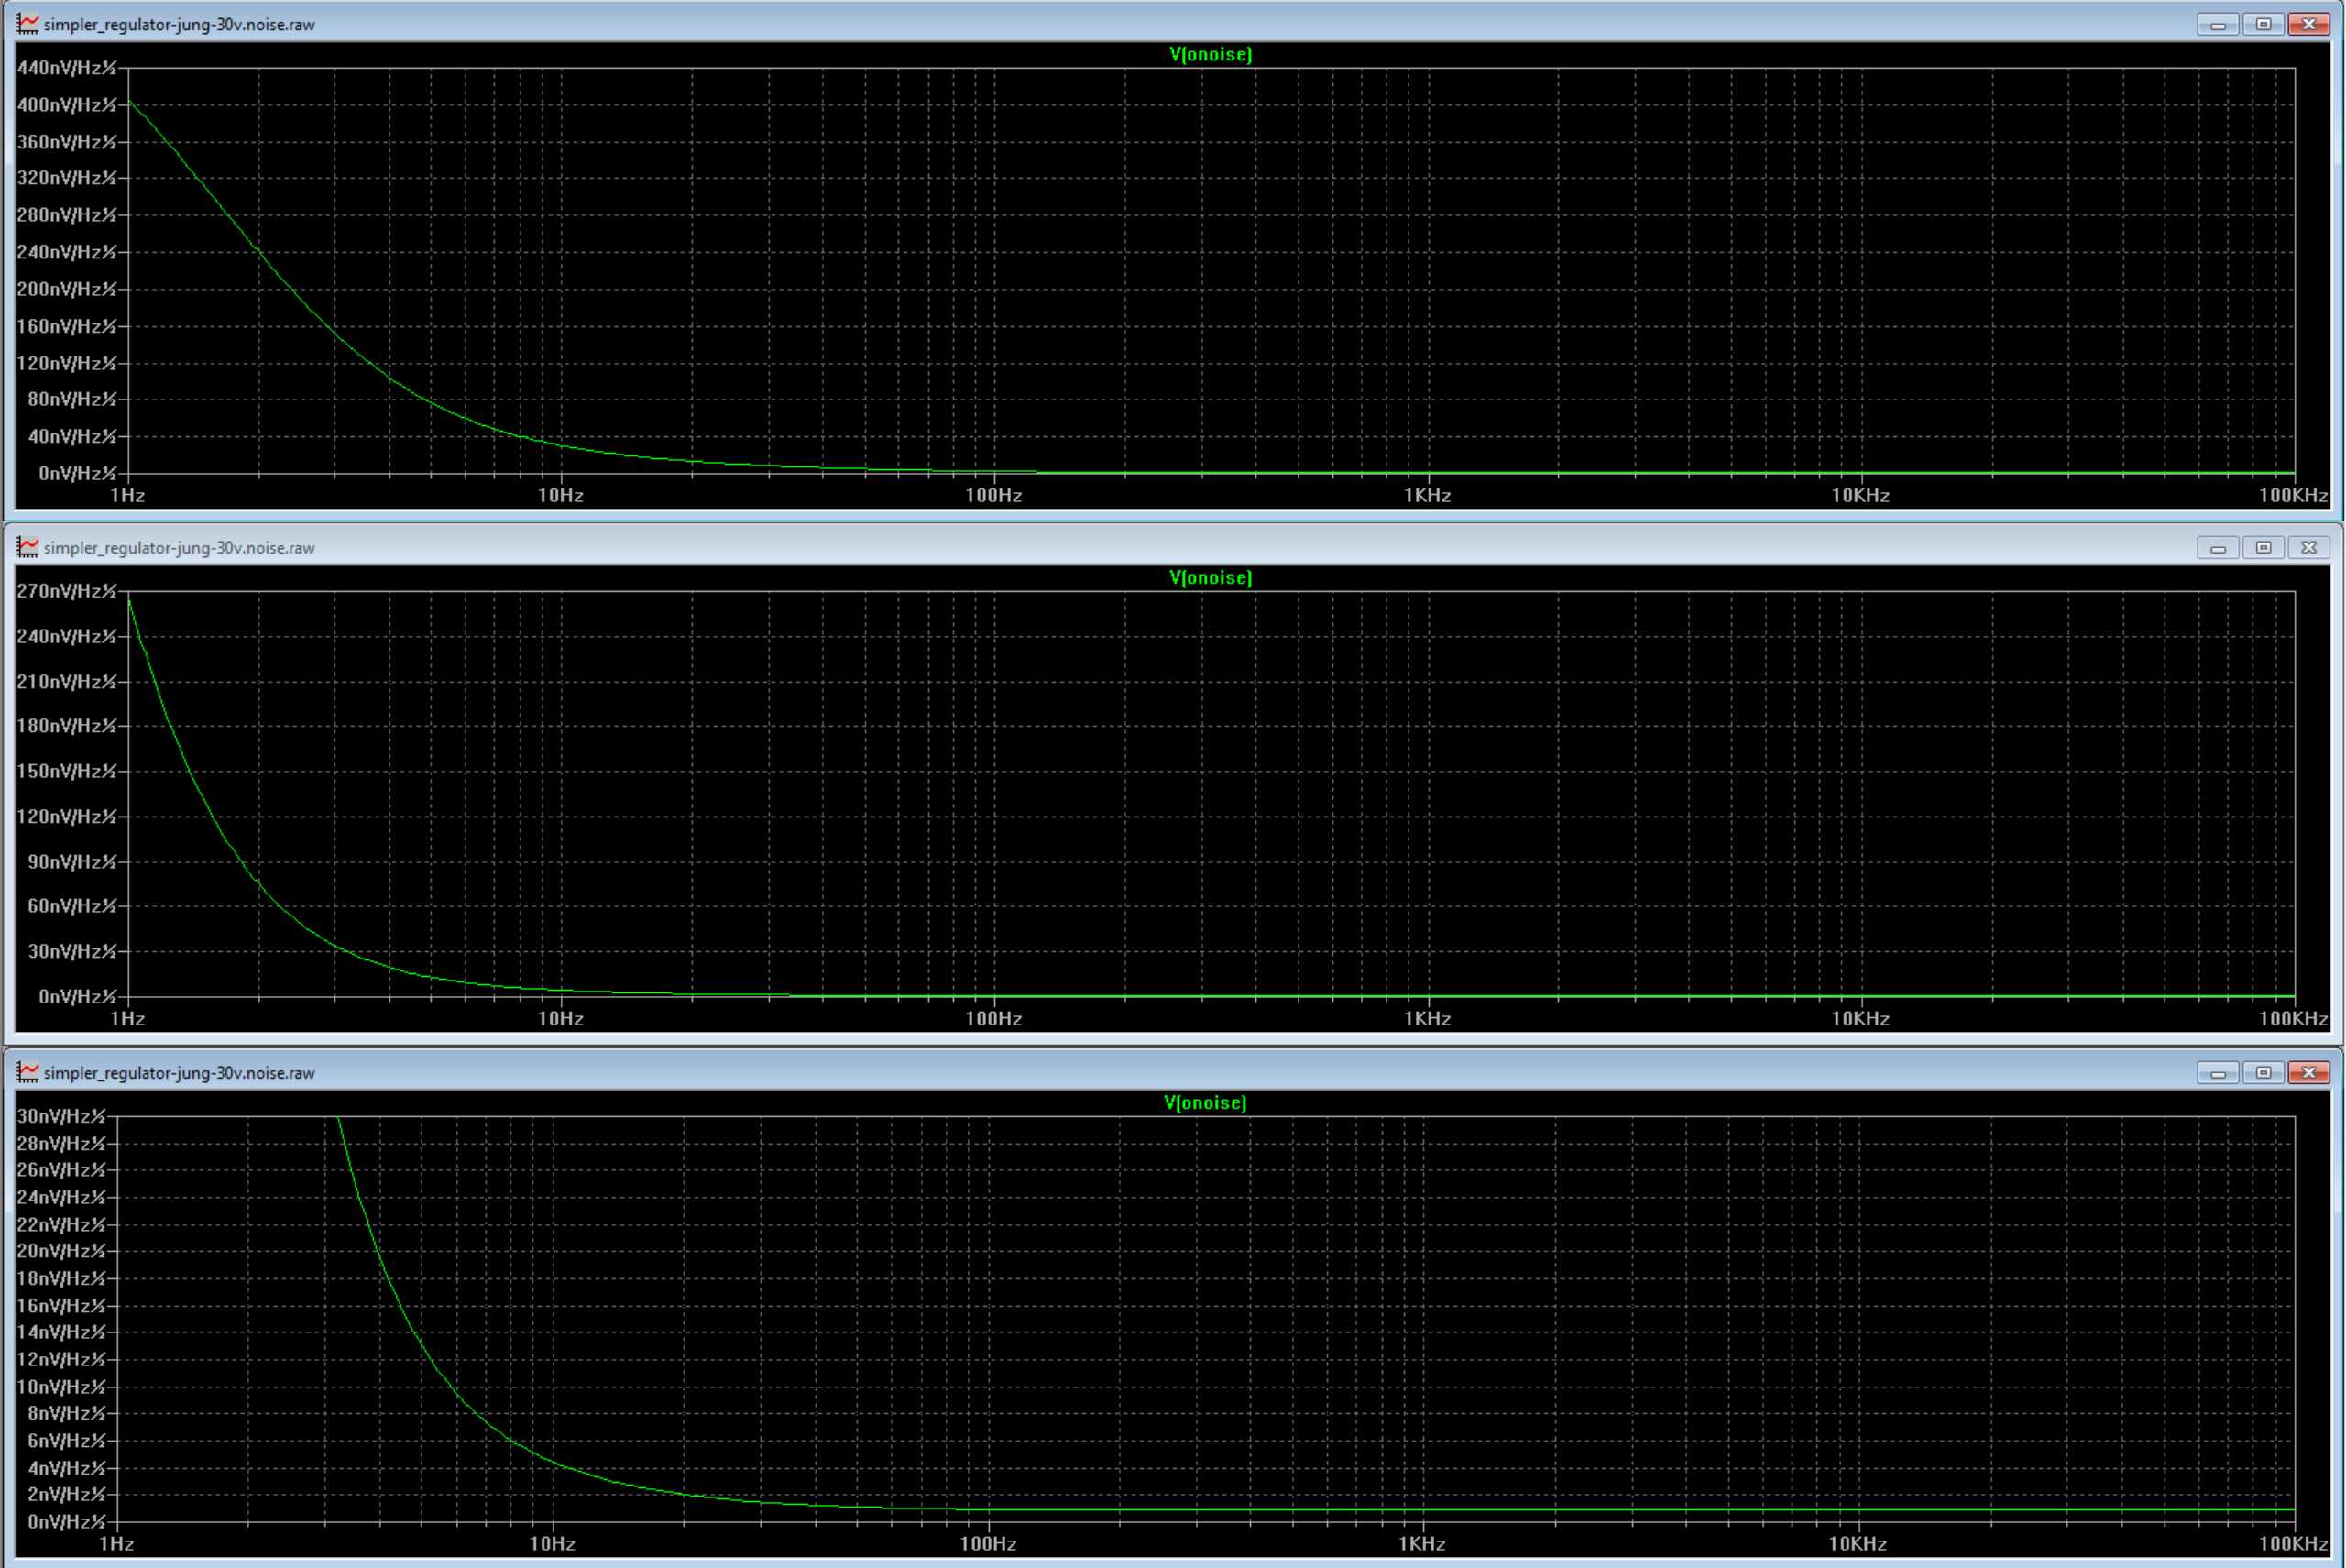Click 200nV/Hz½ axis label in top plot
2346x1568 pixels.
coord(67,289)
